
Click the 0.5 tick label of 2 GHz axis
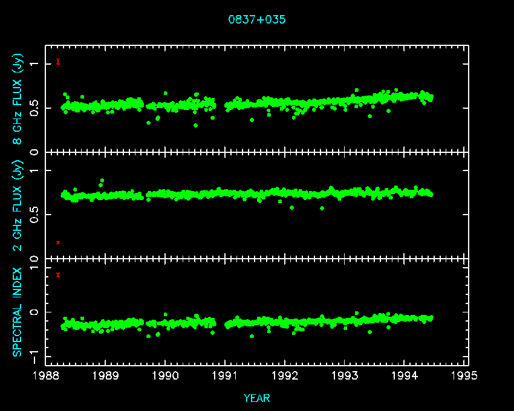point(34,216)
